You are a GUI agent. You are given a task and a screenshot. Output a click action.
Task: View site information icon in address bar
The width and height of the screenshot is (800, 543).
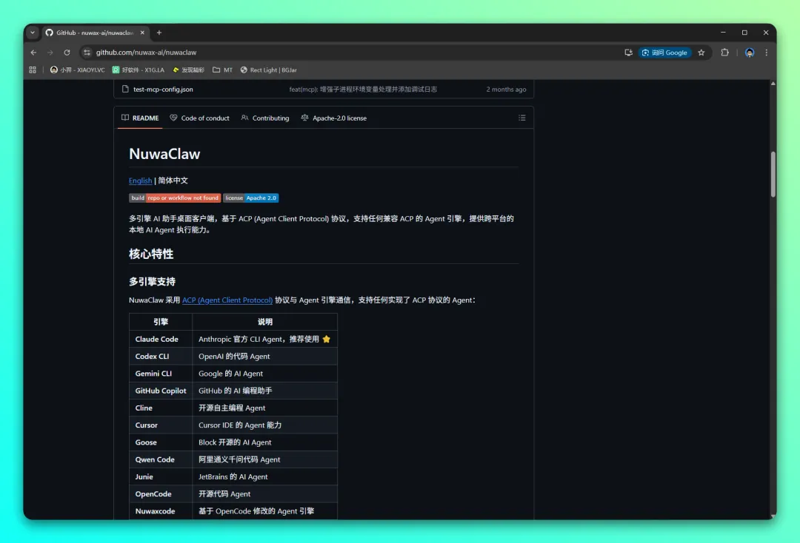87,53
